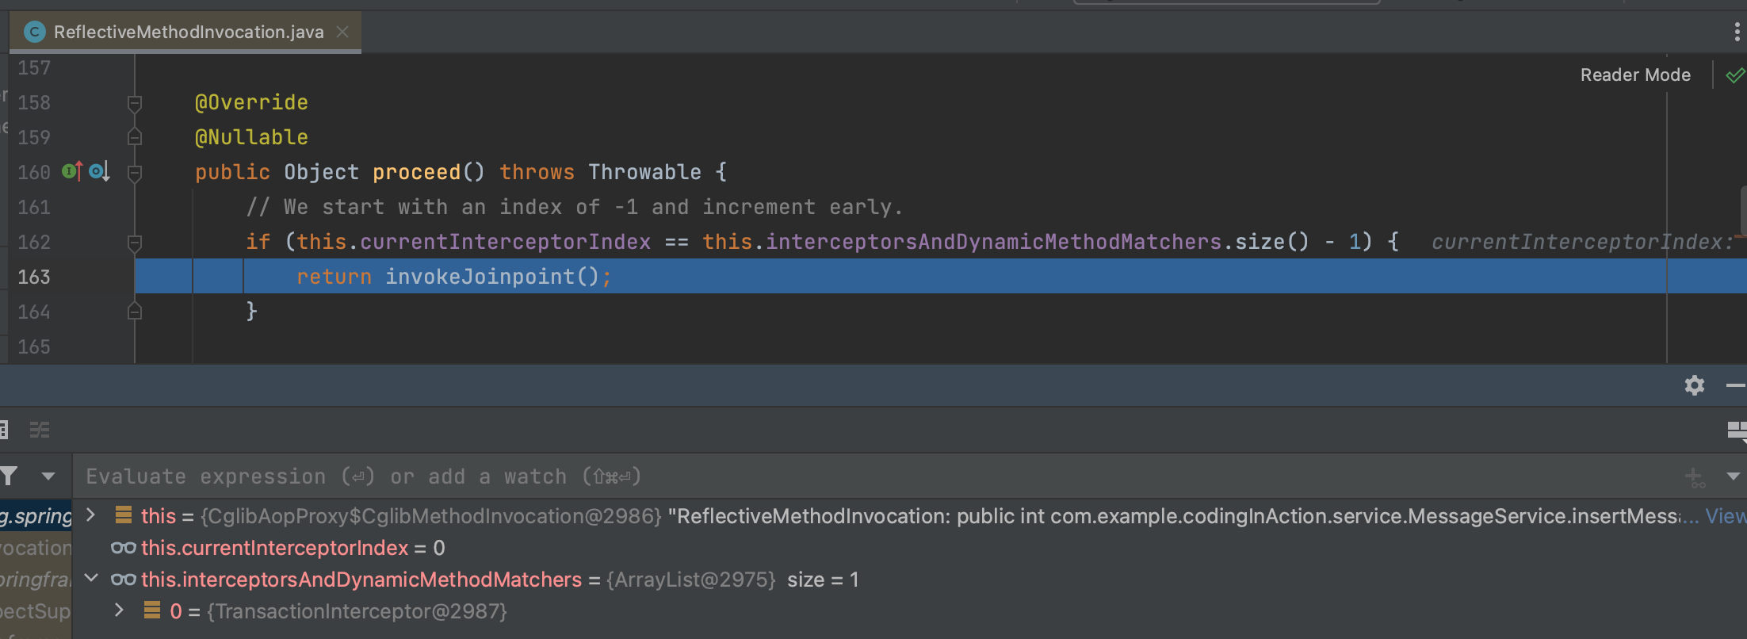Toggle fold marker on line 160 proceed method
Viewport: 1747px width, 639px height.
[135, 172]
